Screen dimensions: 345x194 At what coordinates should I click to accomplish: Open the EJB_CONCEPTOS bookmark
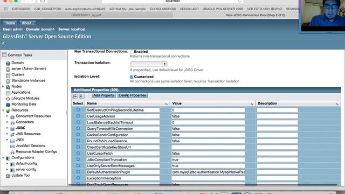coord(47,9)
